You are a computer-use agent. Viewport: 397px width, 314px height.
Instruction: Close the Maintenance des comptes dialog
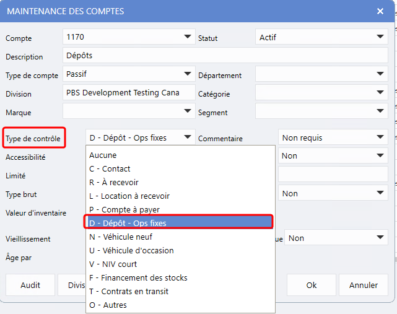380,11
